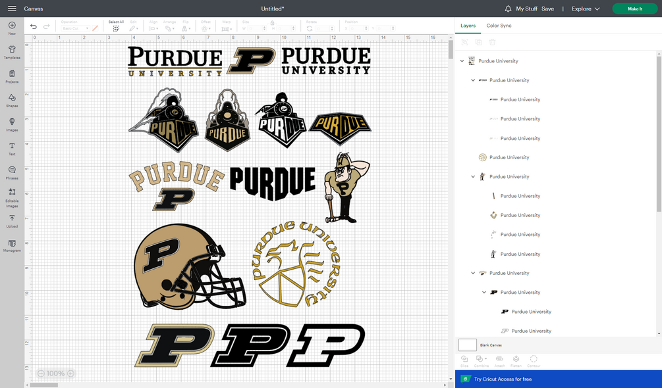Open the Phrases panel
Viewport: 662px width, 388px height.
pyautogui.click(x=12, y=172)
